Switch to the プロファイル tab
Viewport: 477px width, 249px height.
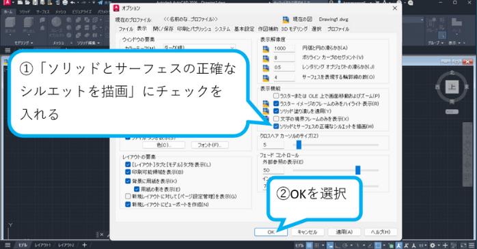click(x=338, y=29)
